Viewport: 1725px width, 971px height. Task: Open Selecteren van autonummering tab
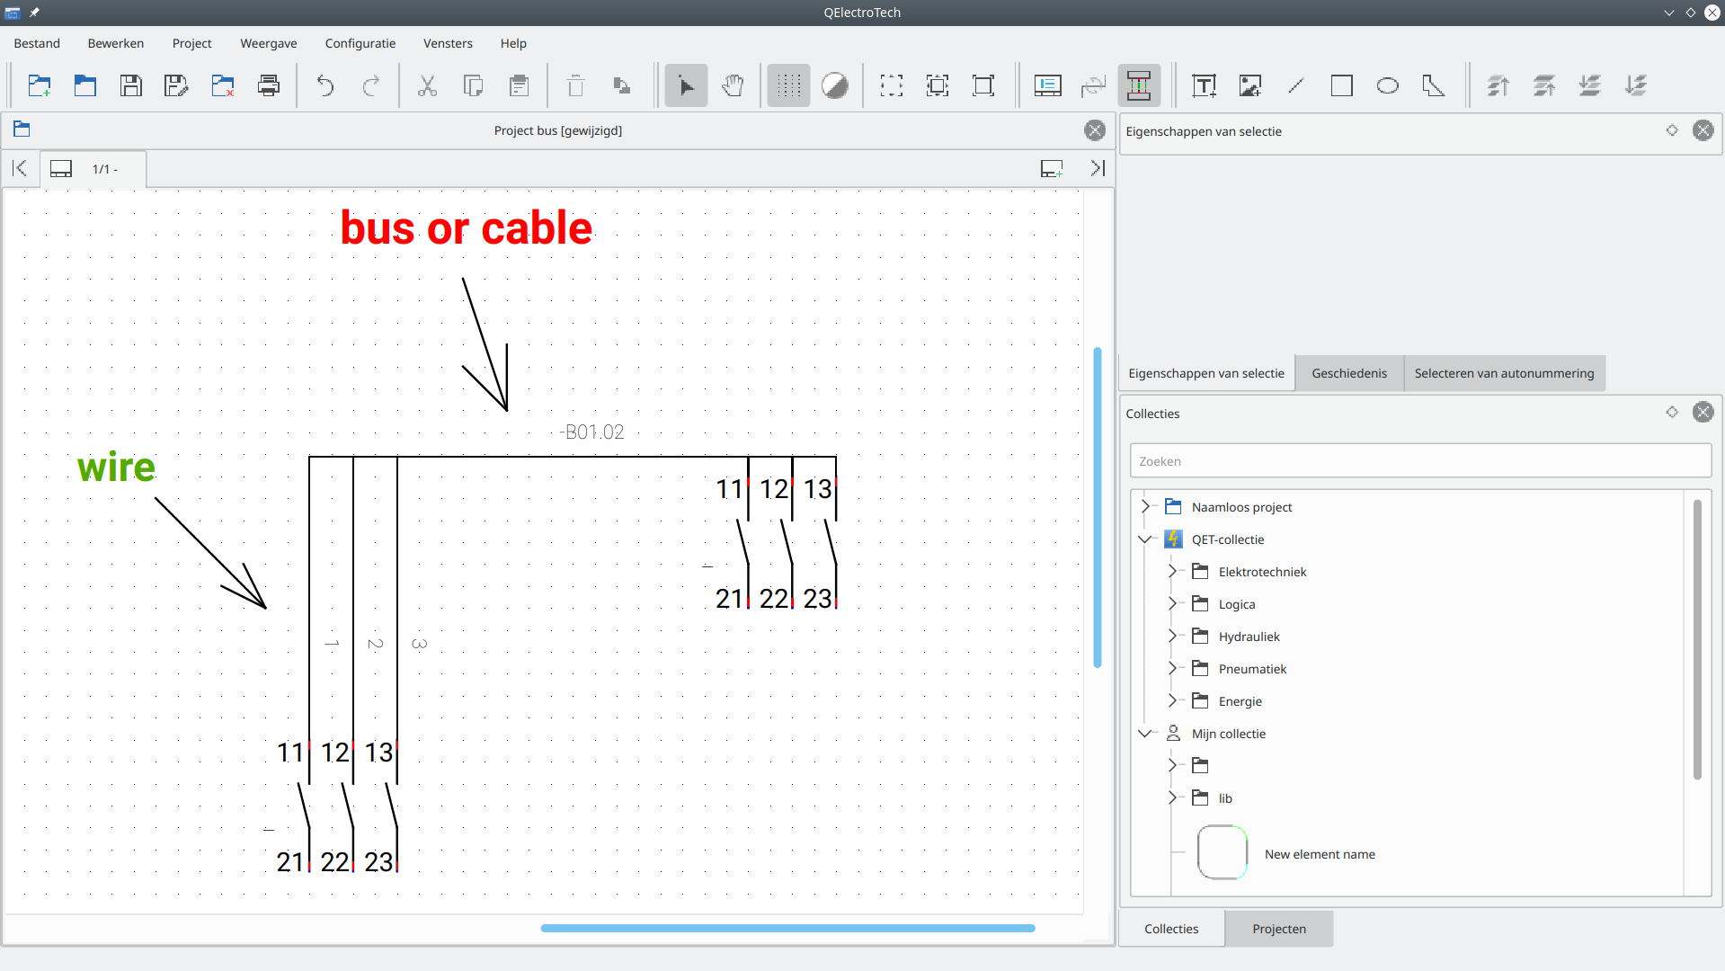click(x=1503, y=373)
